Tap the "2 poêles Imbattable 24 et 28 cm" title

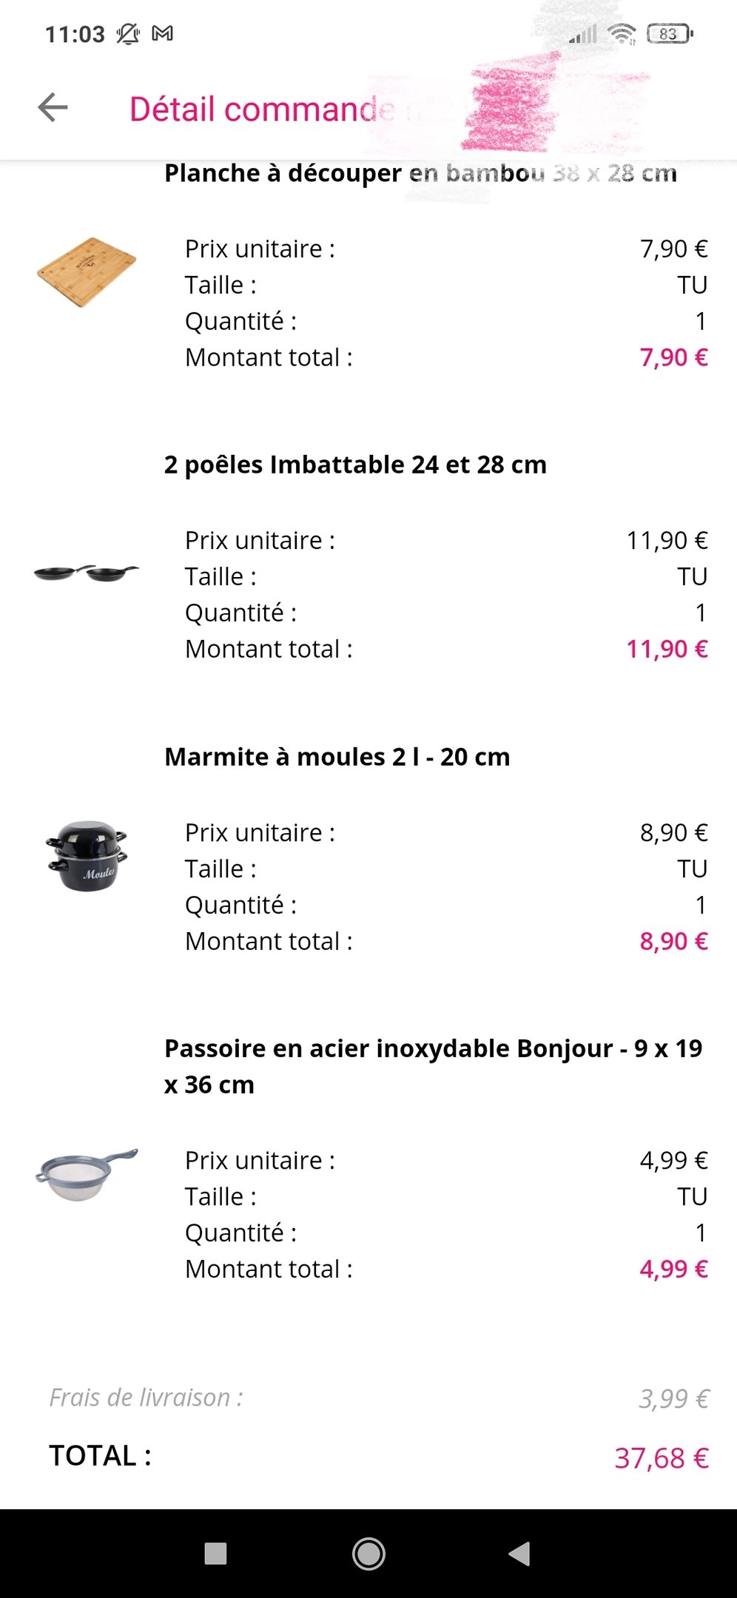355,465
